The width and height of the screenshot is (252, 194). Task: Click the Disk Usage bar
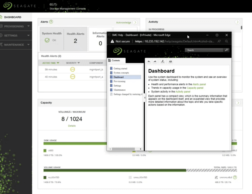click(x=75, y=143)
